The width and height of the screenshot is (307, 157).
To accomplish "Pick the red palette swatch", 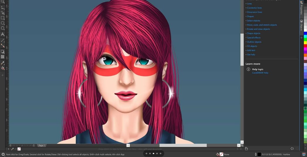I will (x=305, y=46).
